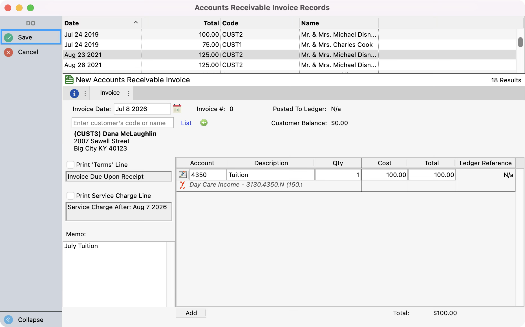
Task: Click the Cancel button
Action: click(31, 52)
